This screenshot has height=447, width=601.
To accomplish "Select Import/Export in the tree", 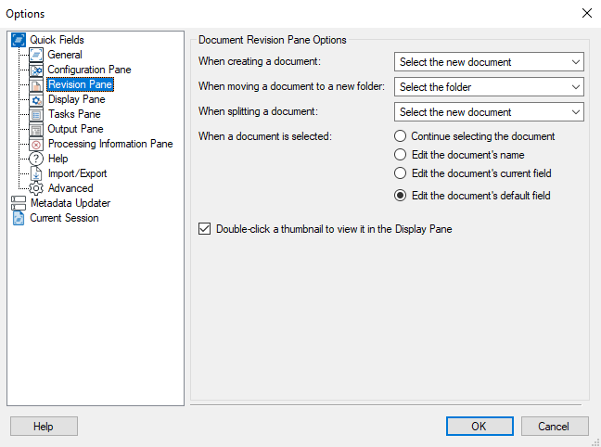I will click(77, 173).
